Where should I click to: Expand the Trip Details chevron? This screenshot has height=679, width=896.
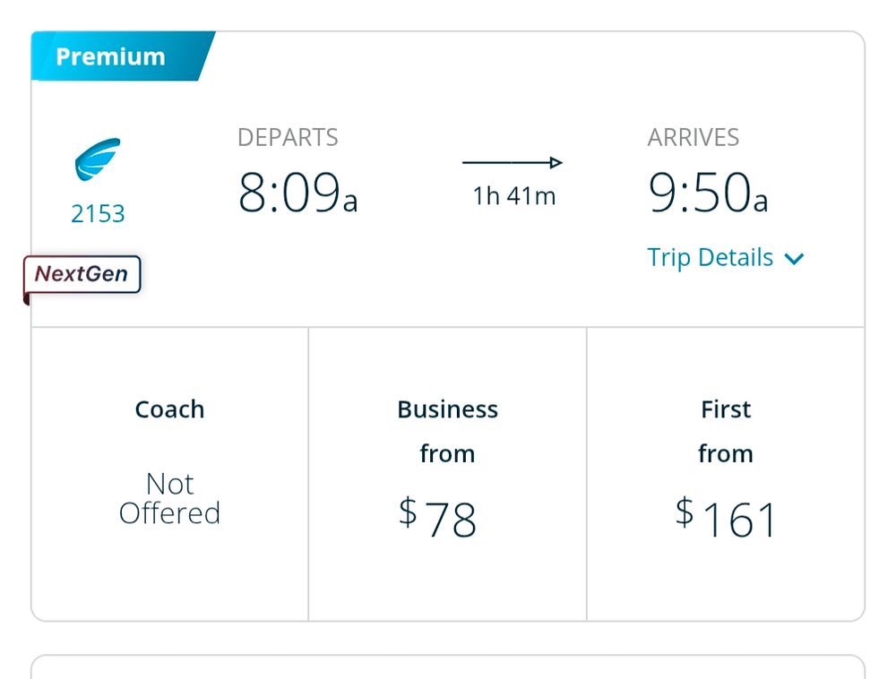tap(794, 260)
